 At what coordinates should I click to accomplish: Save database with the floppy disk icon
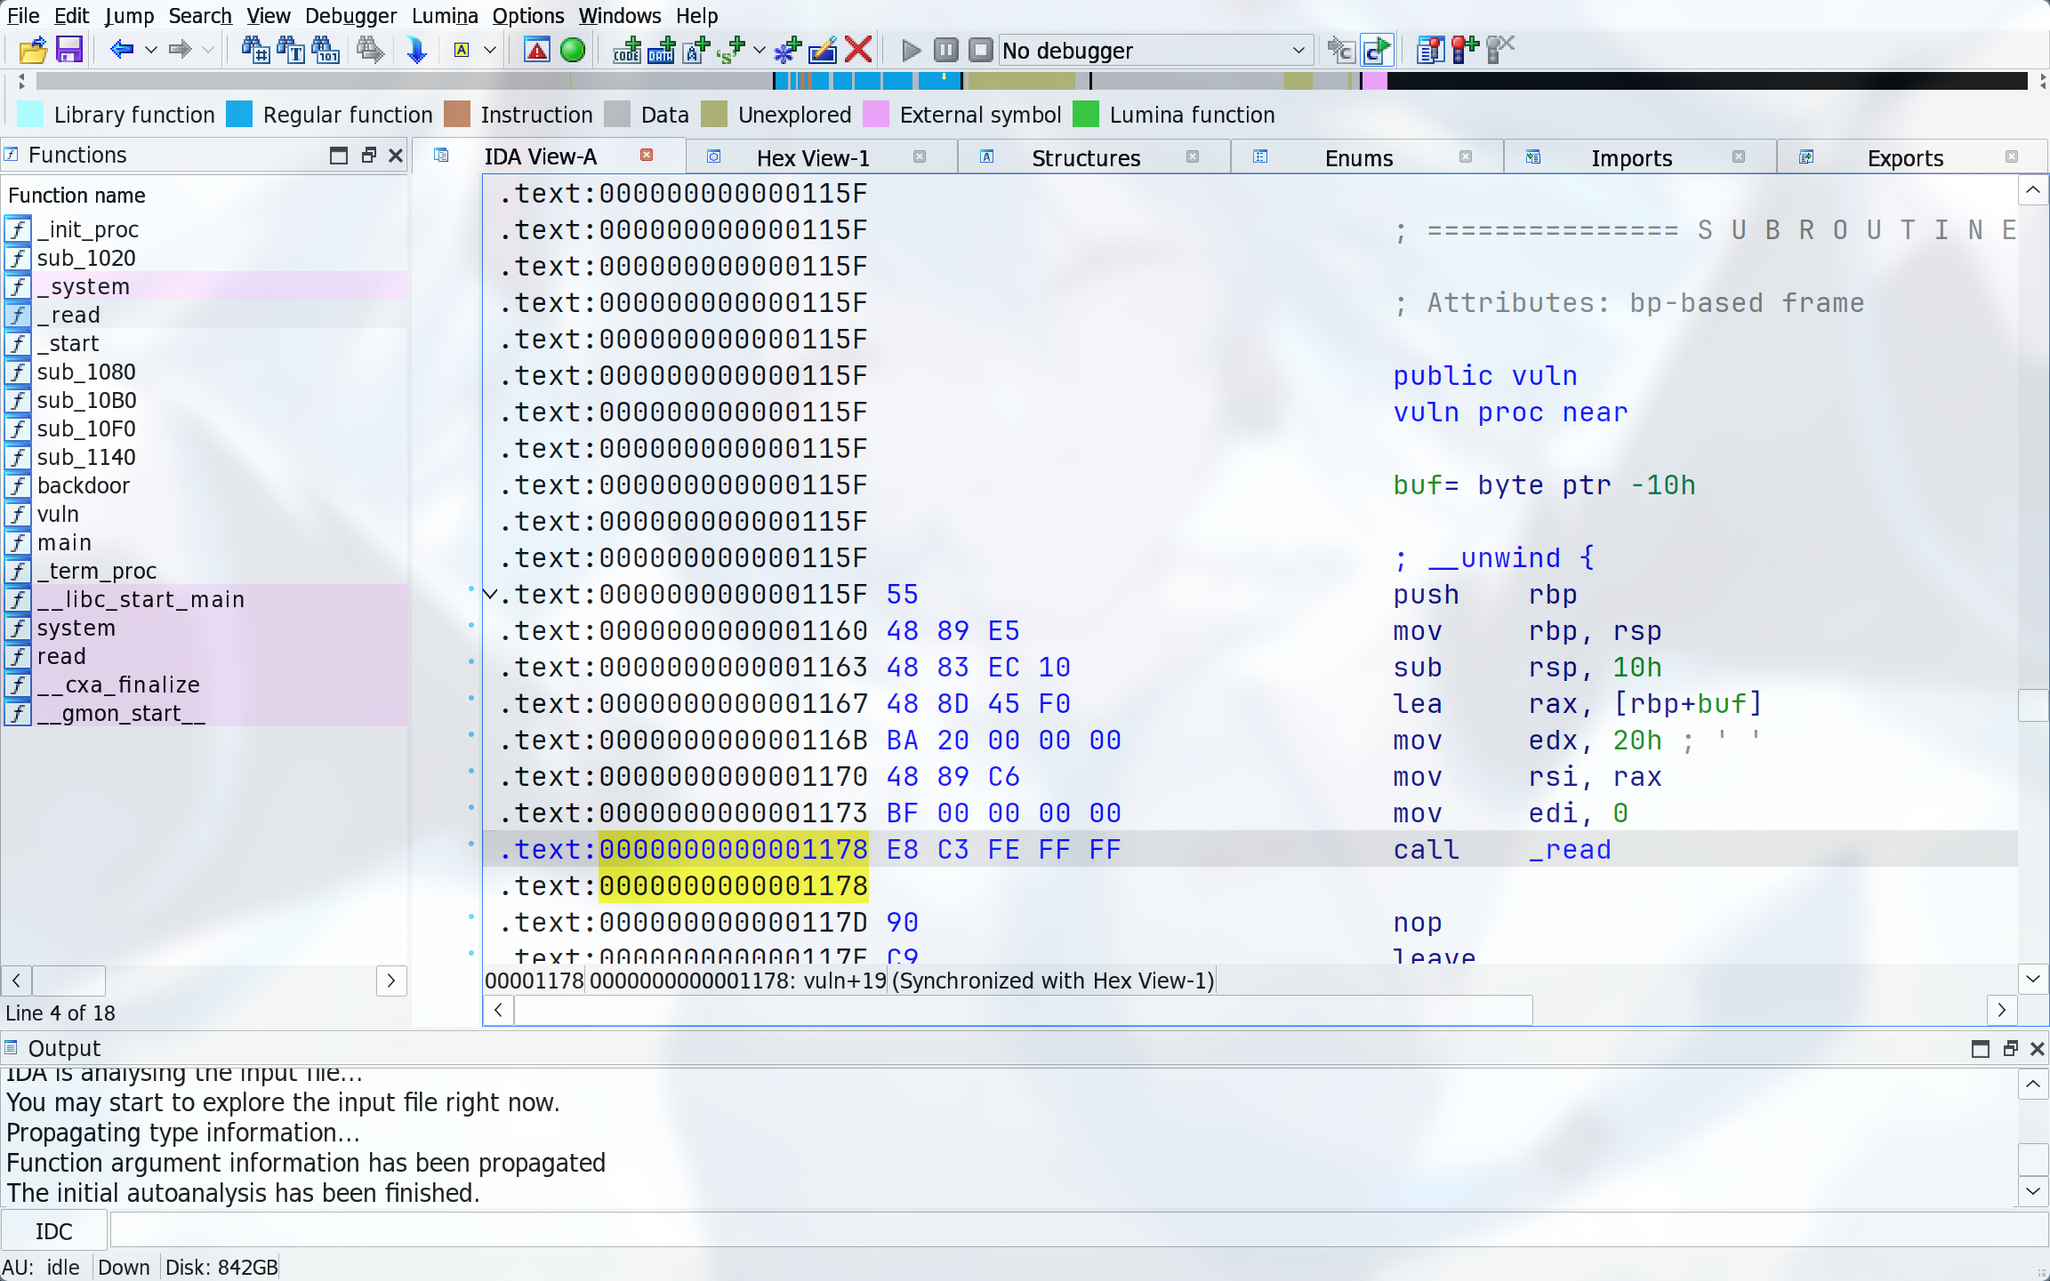(x=69, y=50)
